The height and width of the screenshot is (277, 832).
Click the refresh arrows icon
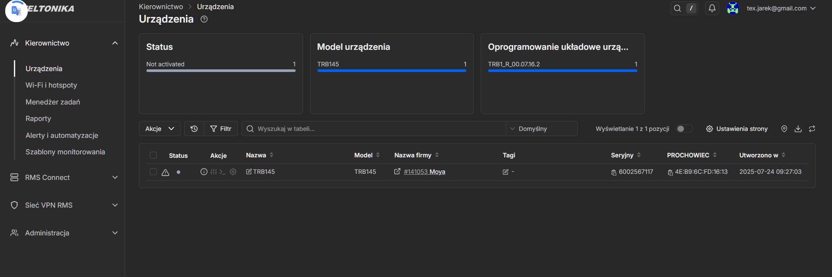[x=812, y=129]
